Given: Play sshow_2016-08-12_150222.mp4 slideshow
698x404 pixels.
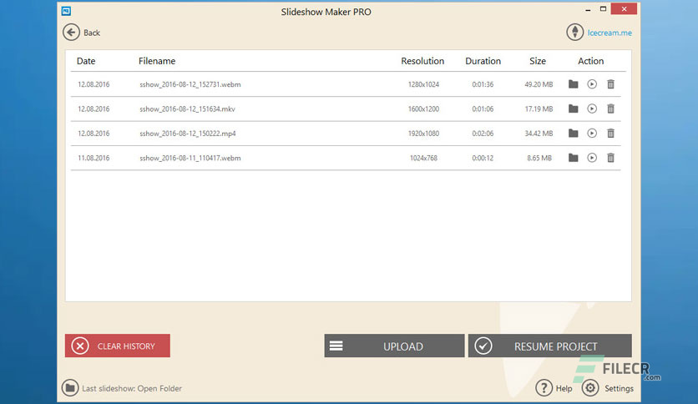Looking at the screenshot, I should point(592,133).
